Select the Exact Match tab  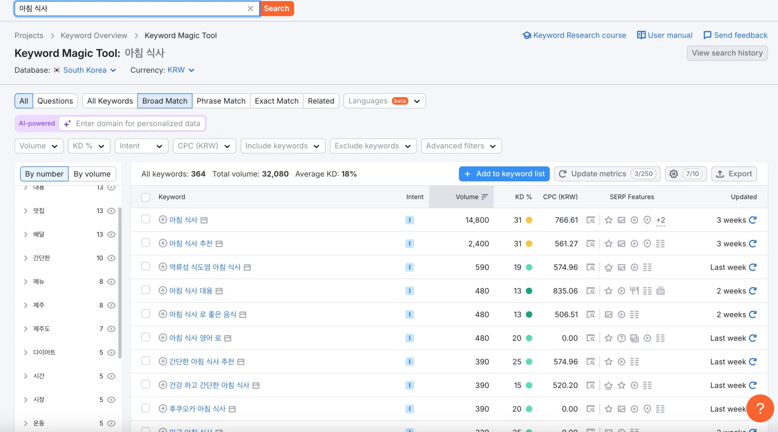276,101
